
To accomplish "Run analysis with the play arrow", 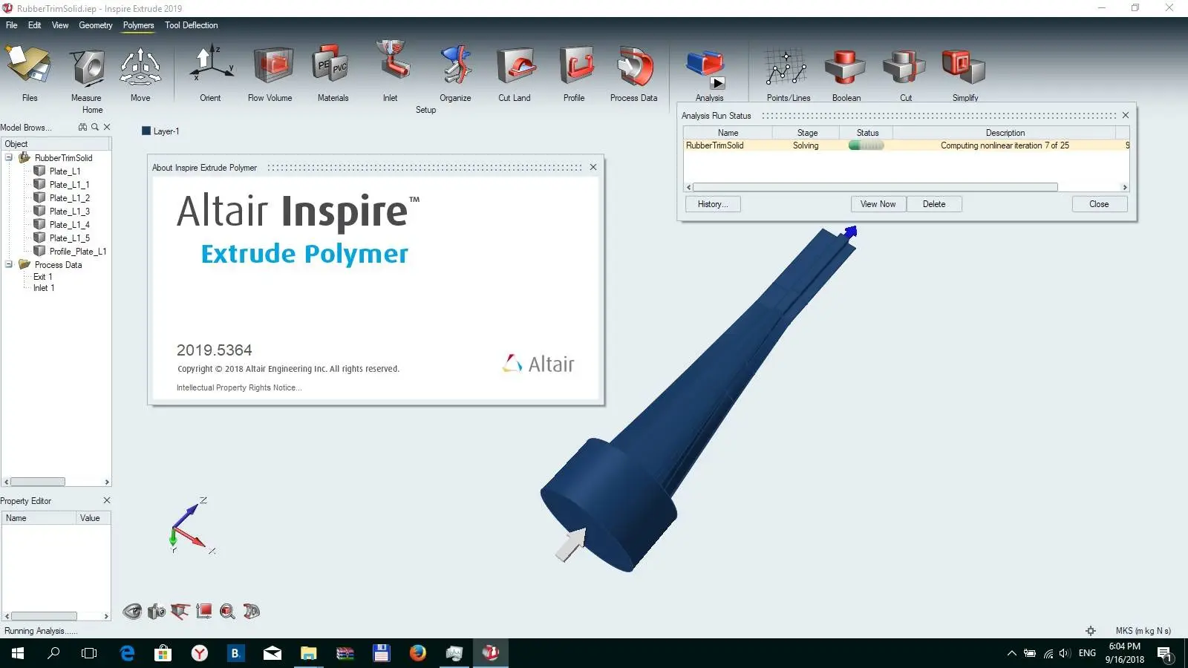I will [x=717, y=84].
